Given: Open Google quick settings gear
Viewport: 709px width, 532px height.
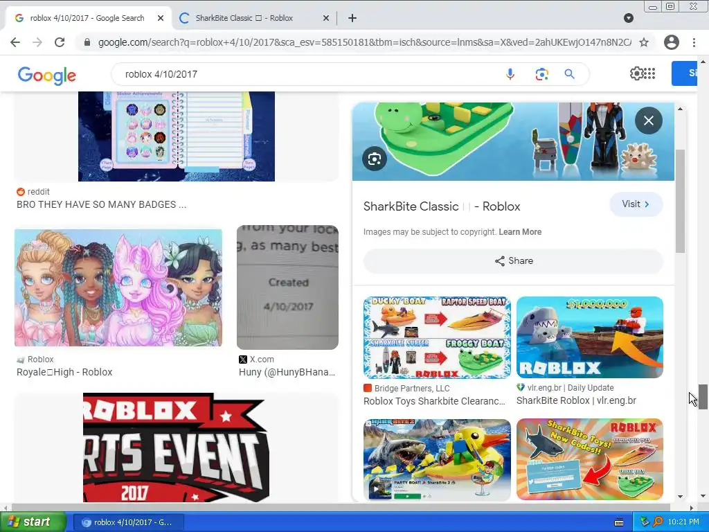Looking at the screenshot, I should pos(636,73).
